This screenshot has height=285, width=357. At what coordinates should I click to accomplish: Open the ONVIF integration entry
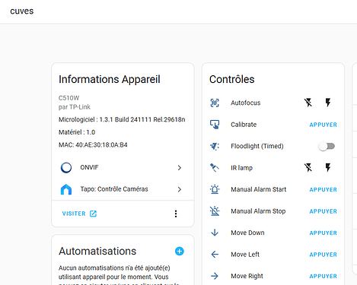point(123,167)
